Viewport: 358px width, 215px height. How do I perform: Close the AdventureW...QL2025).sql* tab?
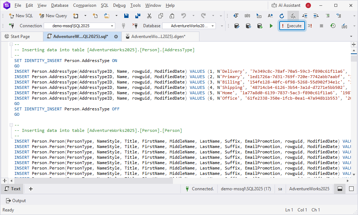click(116, 37)
